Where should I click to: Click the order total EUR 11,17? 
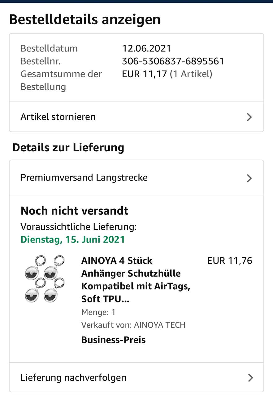click(x=145, y=74)
